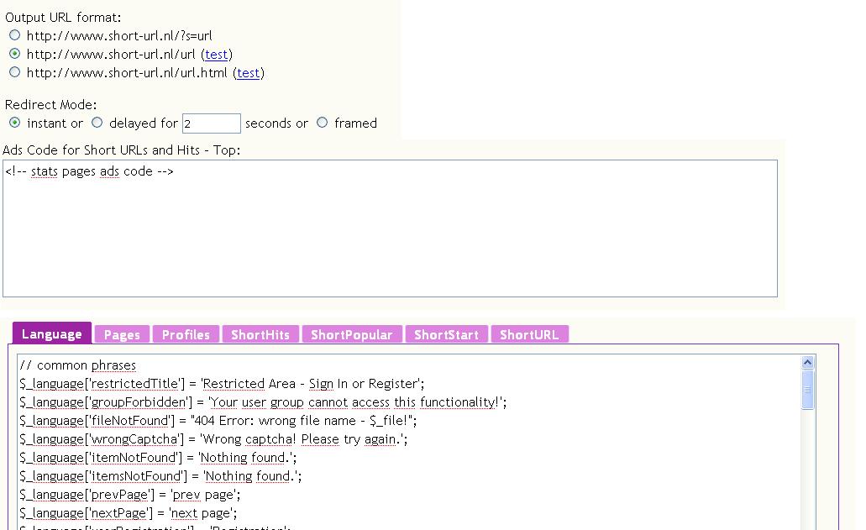Click the 'Redirect Mode:' label
Image resolution: width=866 pixels, height=530 pixels.
(x=50, y=105)
